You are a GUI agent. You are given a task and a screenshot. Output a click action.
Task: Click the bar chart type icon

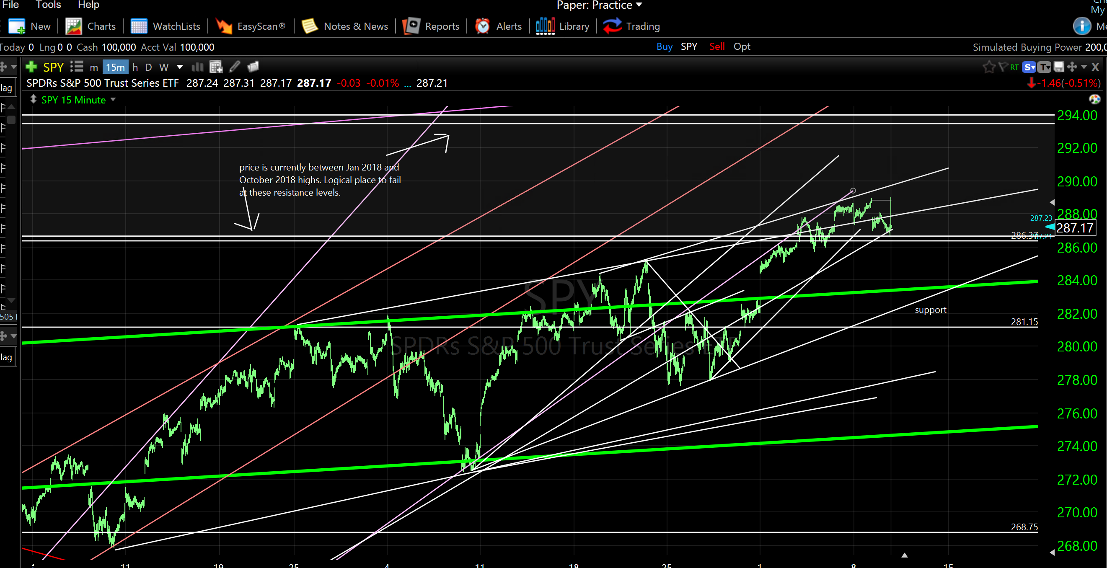[x=197, y=67]
